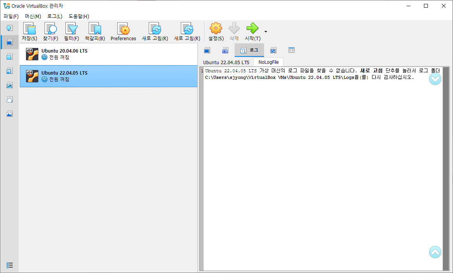Click the 찾기(F) find toolbar icon
This screenshot has width=453, height=273.
pyautogui.click(x=51, y=29)
